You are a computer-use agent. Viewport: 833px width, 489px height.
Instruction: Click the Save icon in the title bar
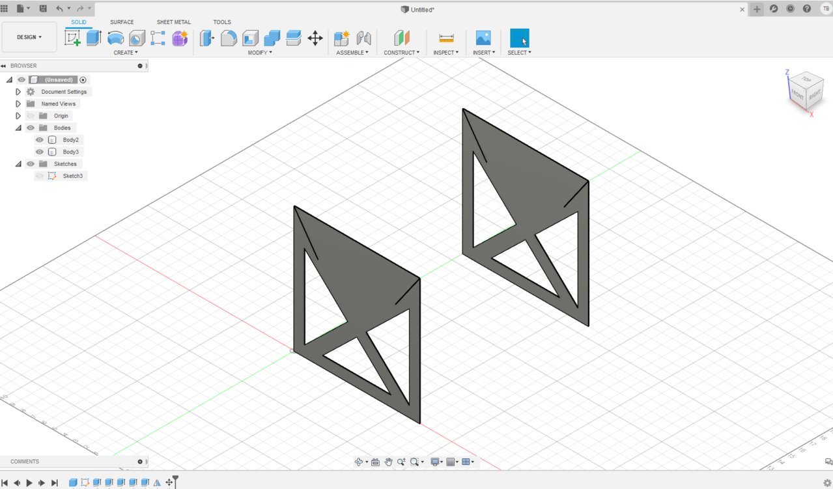click(x=43, y=8)
